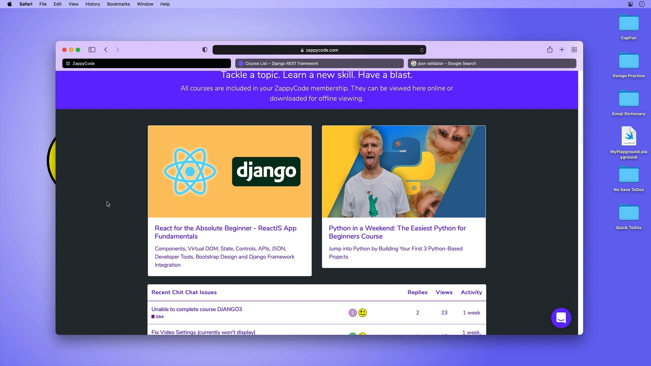Open Control Center in the menu bar
651x366 pixels.
tap(630, 4)
